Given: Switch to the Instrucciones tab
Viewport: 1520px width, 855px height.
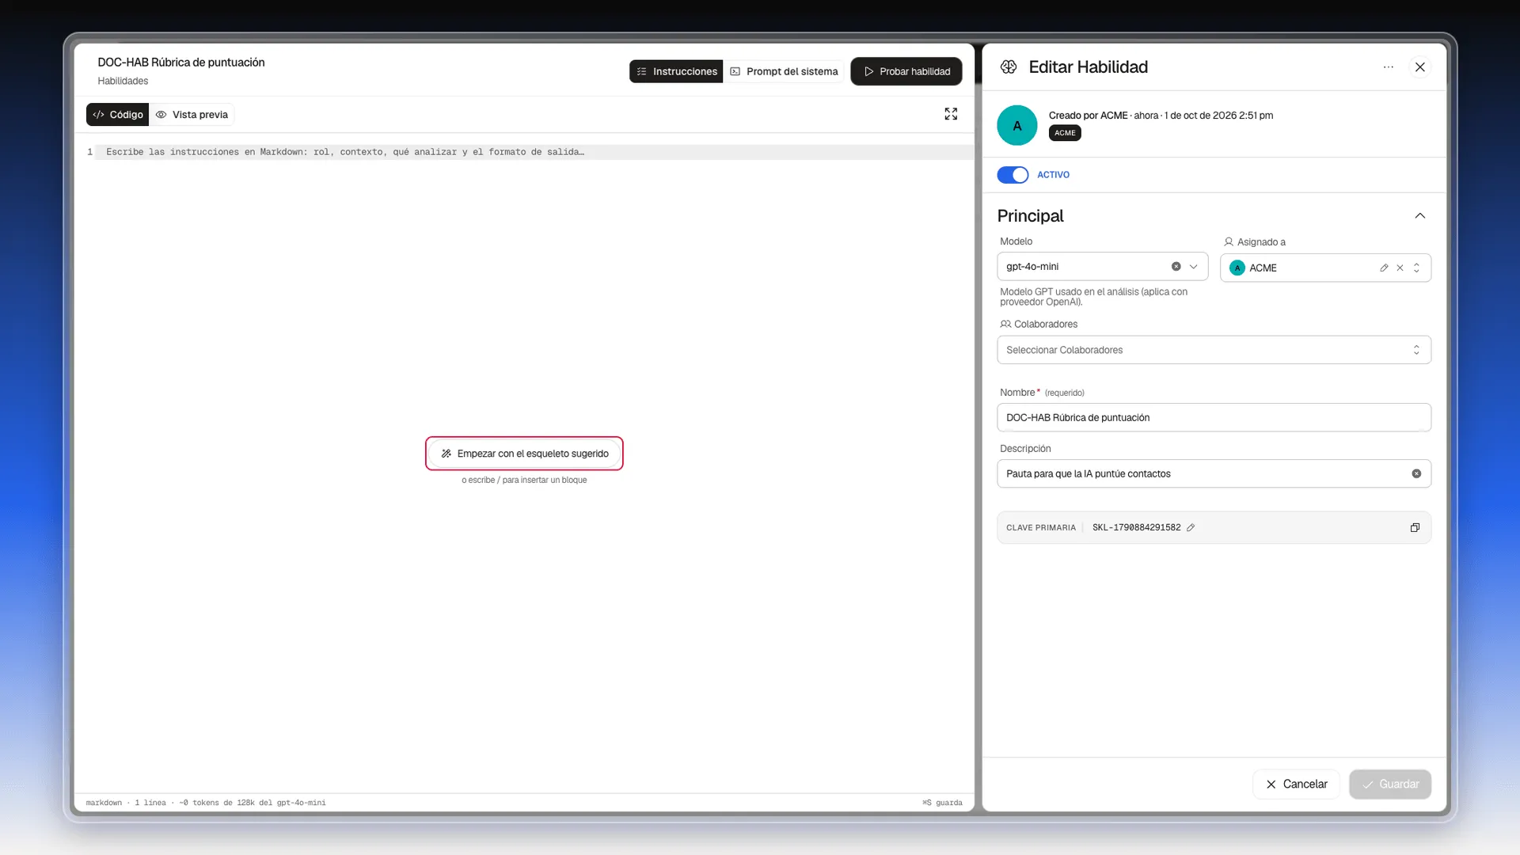Looking at the screenshot, I should [676, 71].
